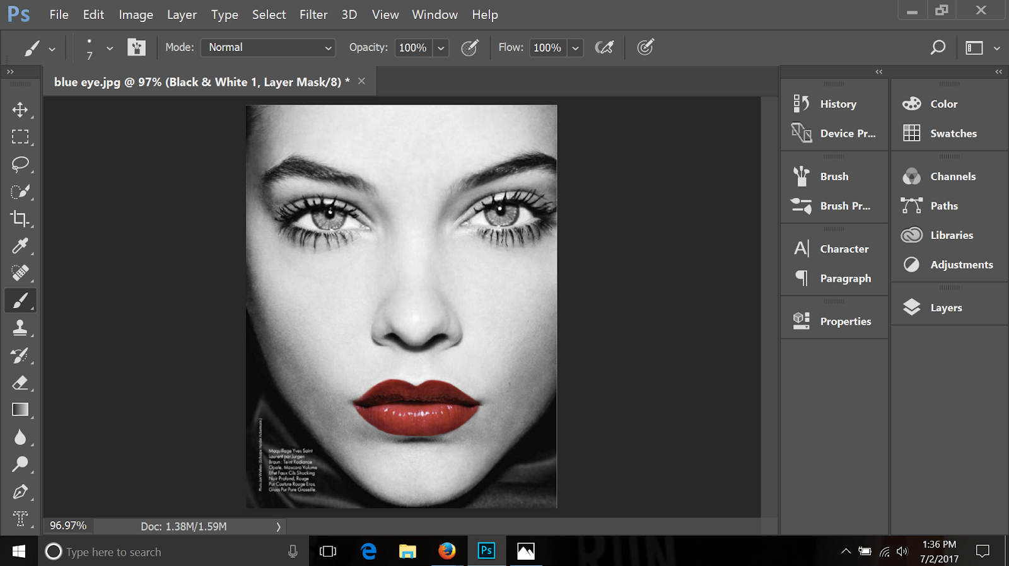
Task: Open the Brush Preset picker arrow
Action: tap(110, 48)
